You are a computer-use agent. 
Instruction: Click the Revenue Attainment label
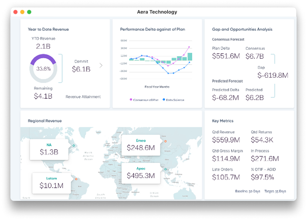[83, 96]
